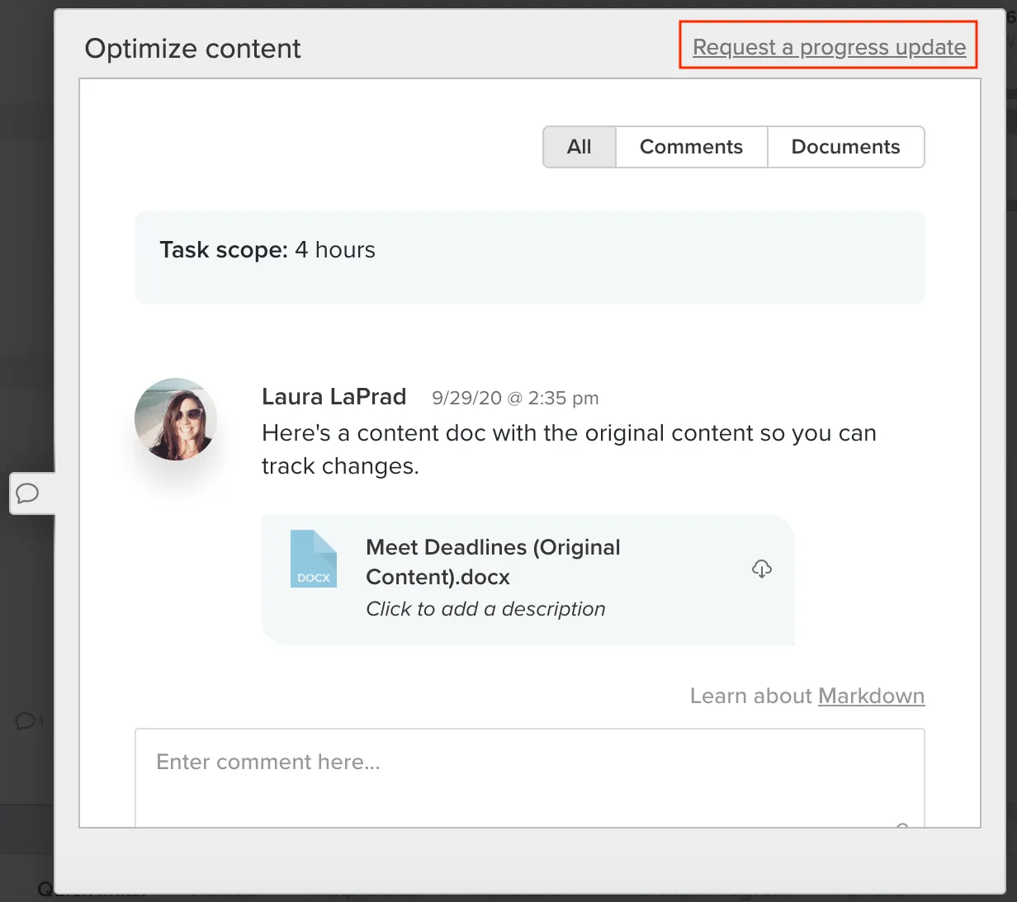The image size is (1017, 902).
Task: Open the speech bubble comments tab on left edge
Action: (28, 494)
